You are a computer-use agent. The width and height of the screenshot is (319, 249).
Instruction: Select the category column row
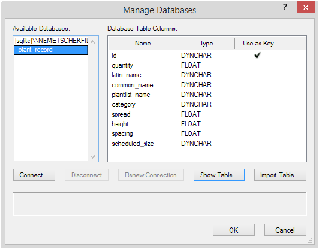(x=207, y=104)
